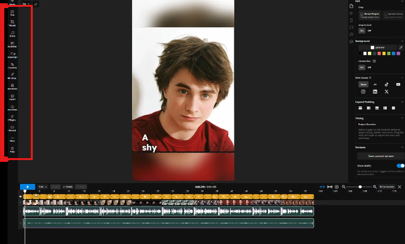The image size is (405, 244).
Task: Select None for Safe Zones
Action: (x=363, y=84)
